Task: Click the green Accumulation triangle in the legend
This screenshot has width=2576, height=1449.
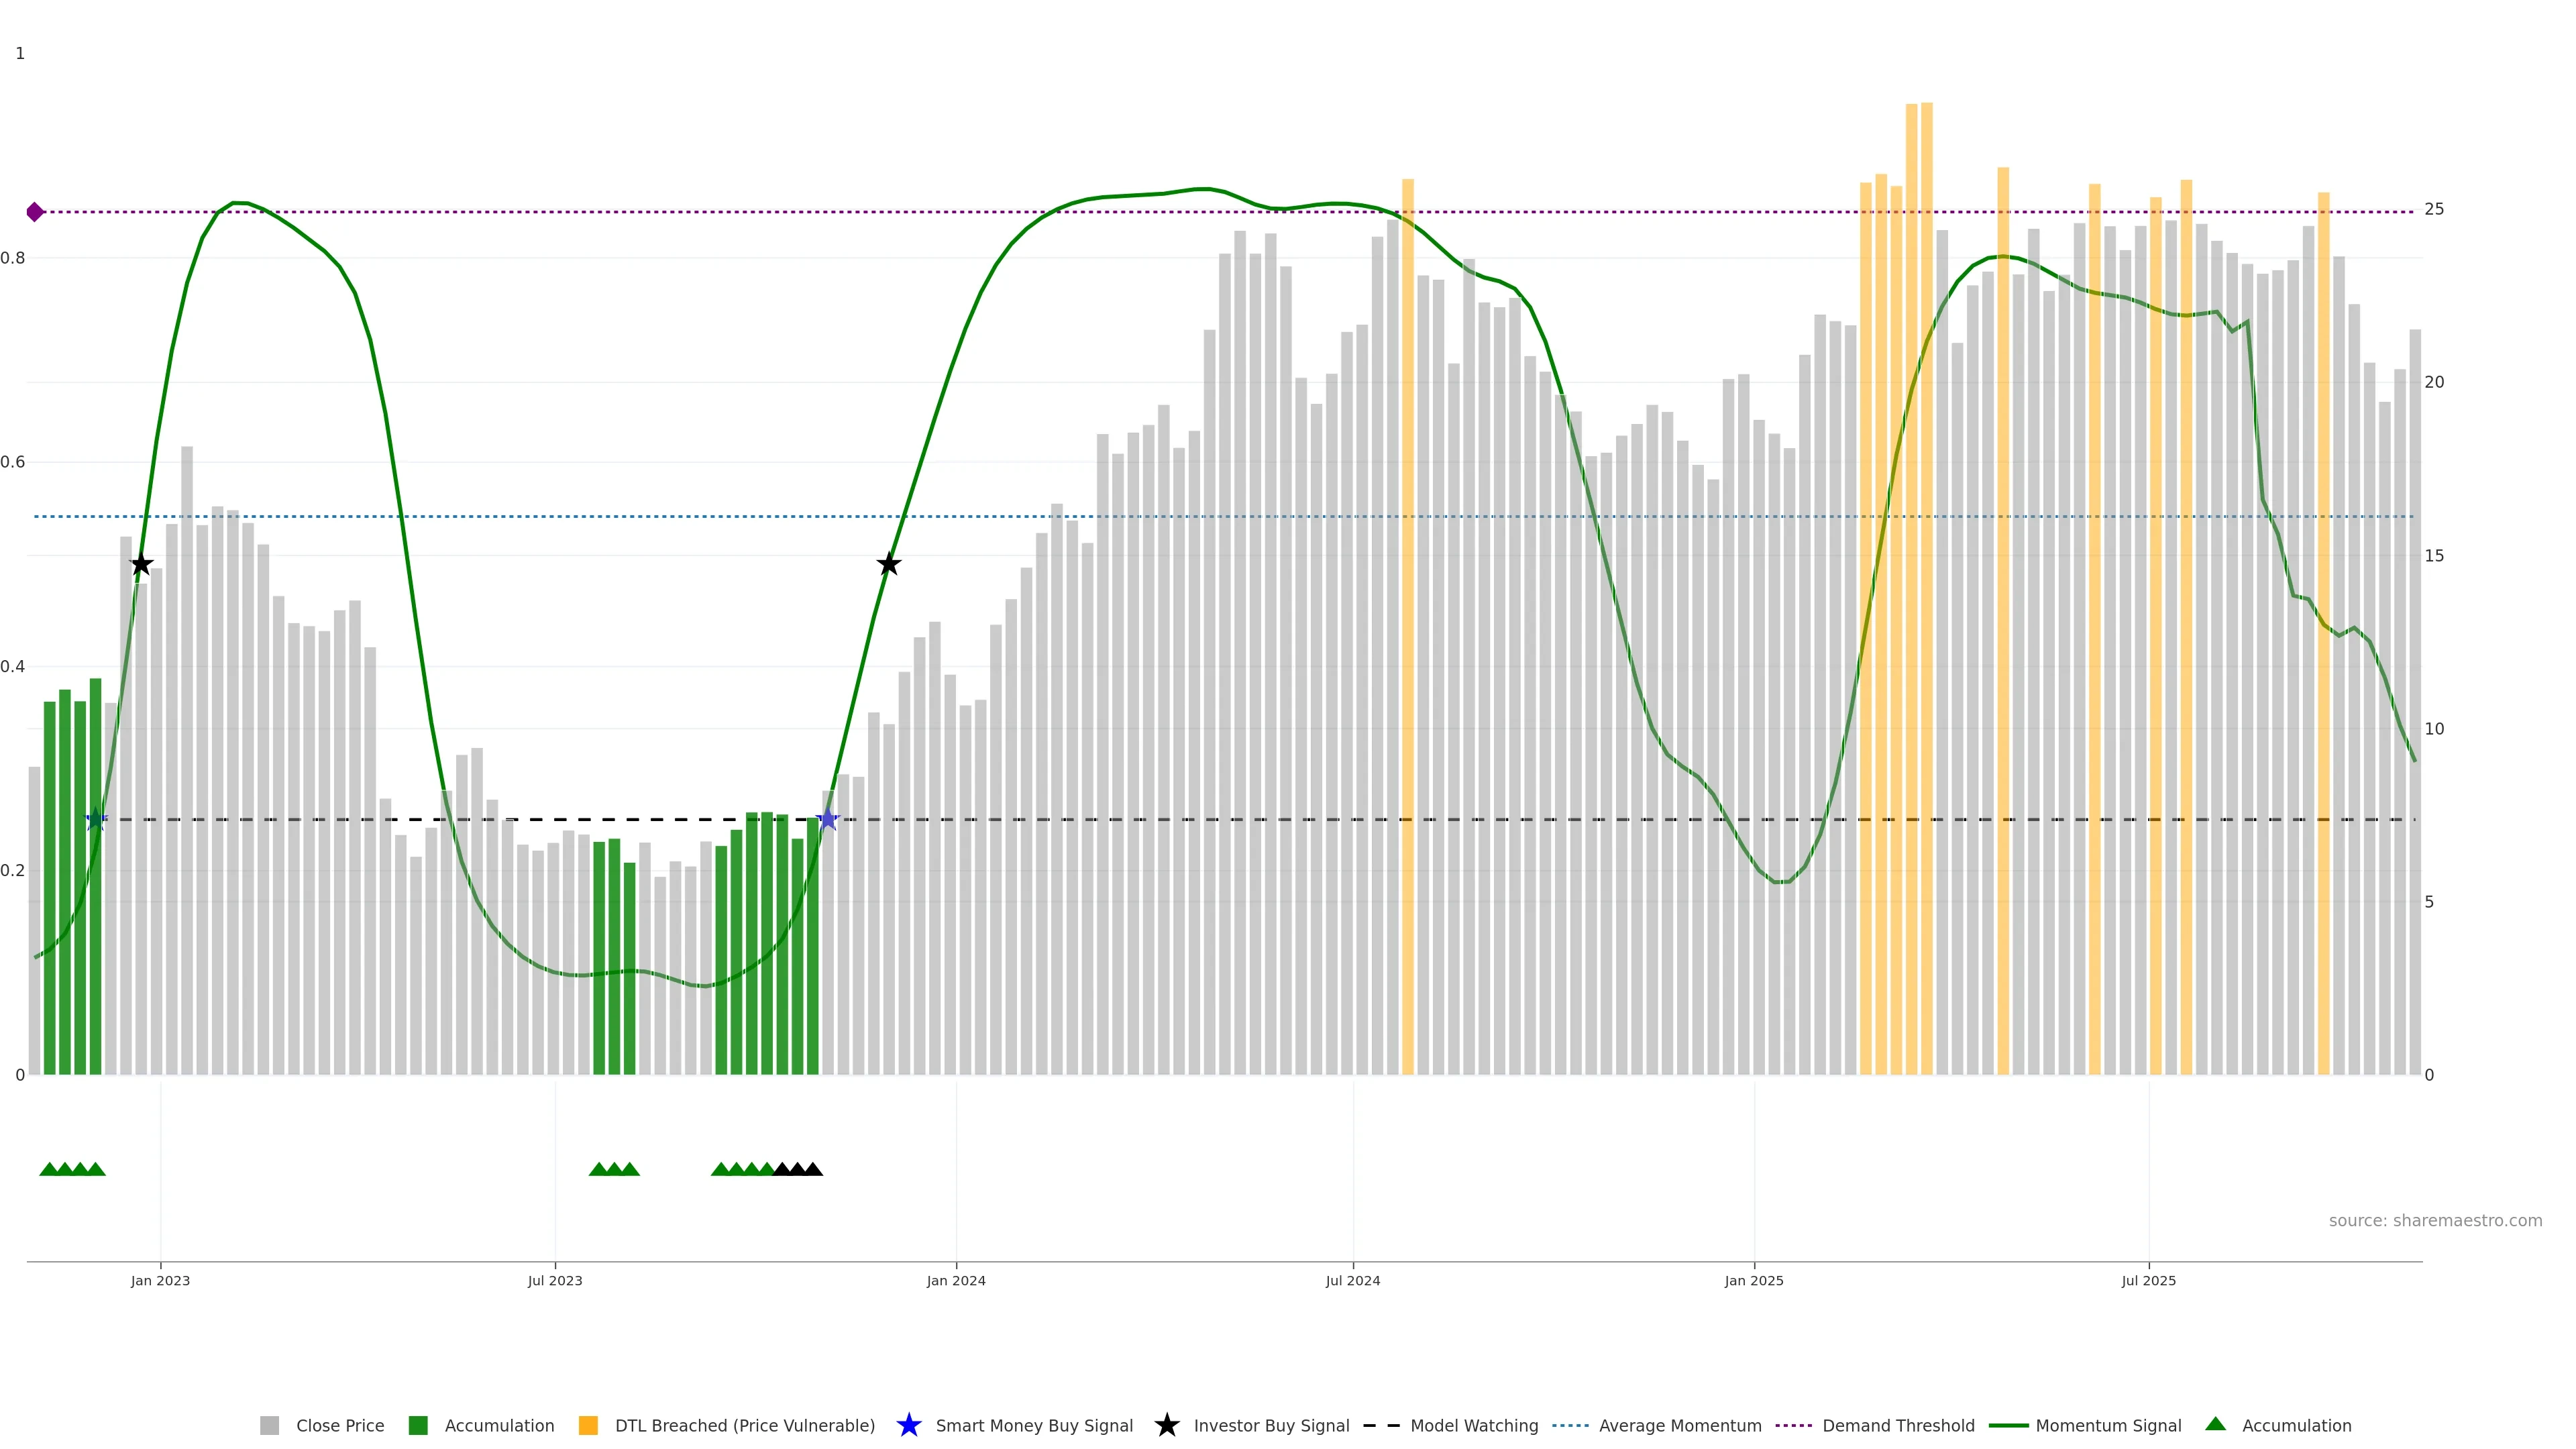Action: coord(2215,1424)
